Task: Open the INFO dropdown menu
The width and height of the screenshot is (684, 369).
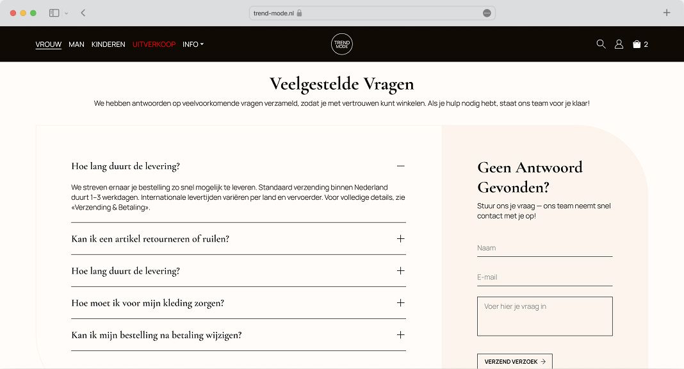Action: click(x=193, y=44)
